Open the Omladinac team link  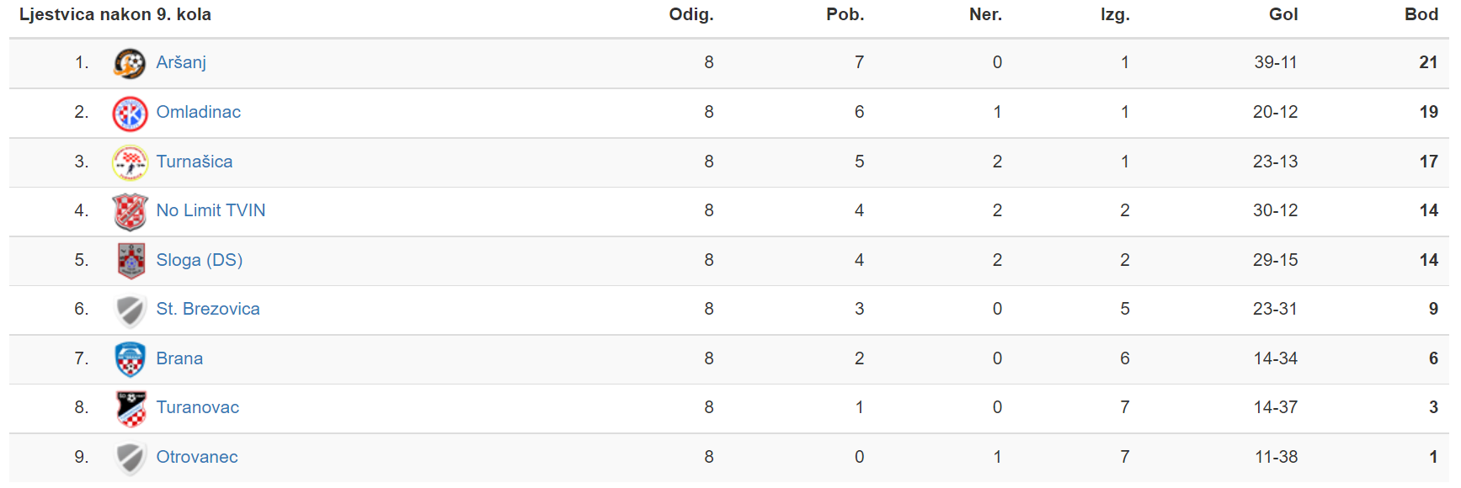(x=199, y=112)
